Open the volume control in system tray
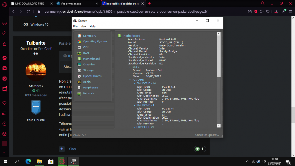This screenshot has height=166, width=295. [x=264, y=161]
